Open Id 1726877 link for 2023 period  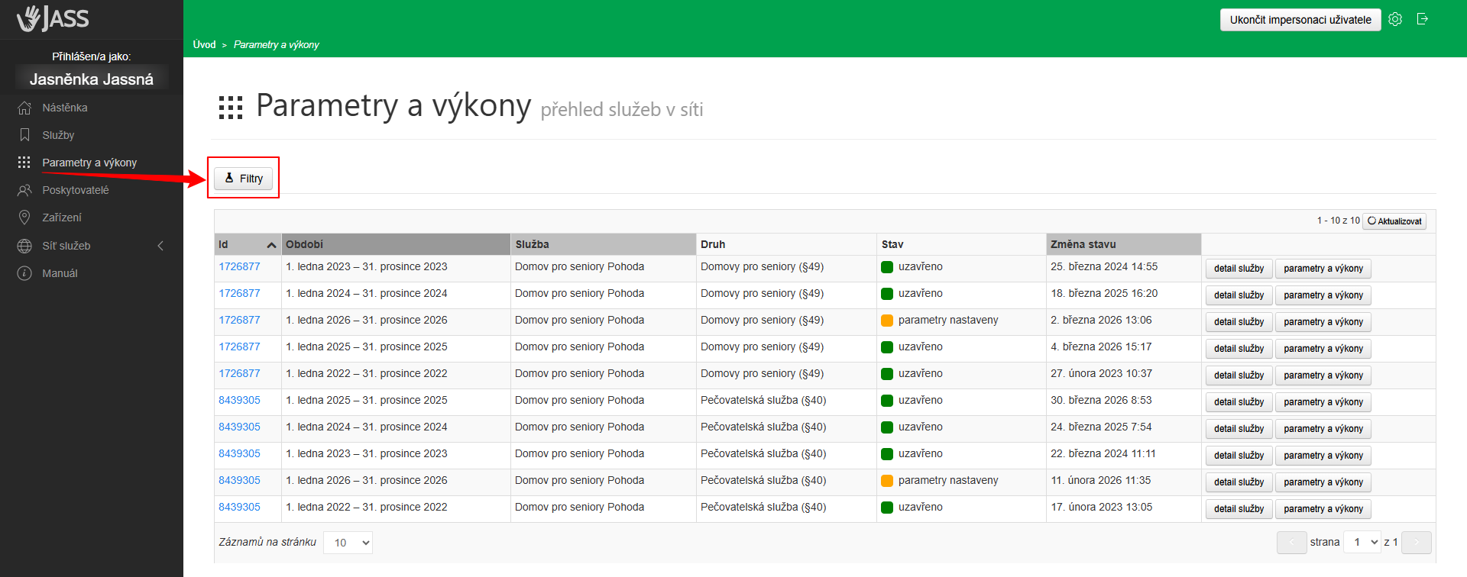click(239, 266)
